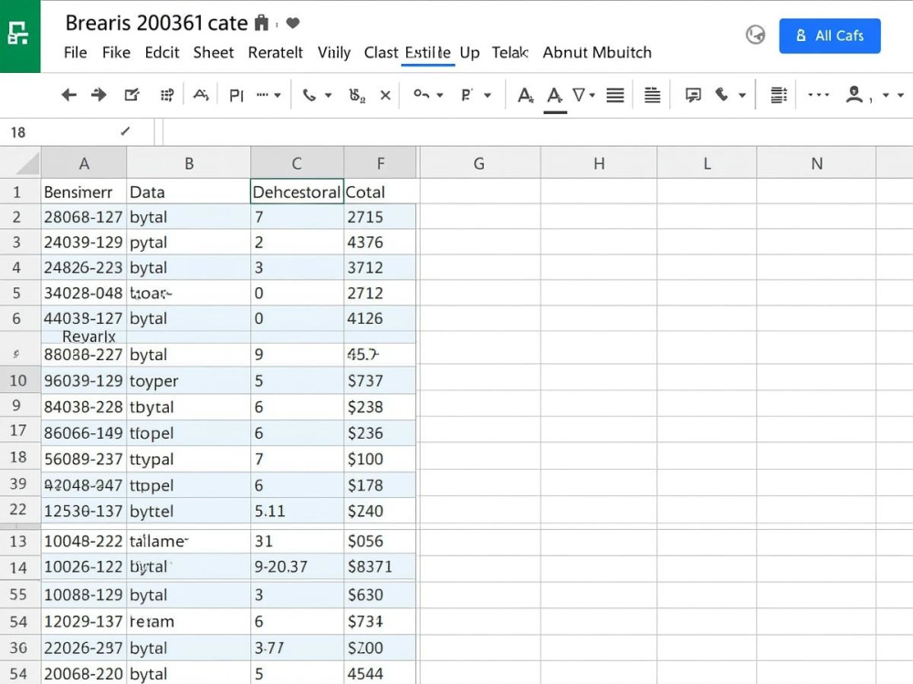Click the spell check 'A' arrow icon
Screen dimensions: 913x684
click(201, 95)
